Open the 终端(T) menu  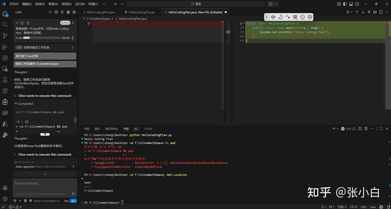(x=93, y=4)
